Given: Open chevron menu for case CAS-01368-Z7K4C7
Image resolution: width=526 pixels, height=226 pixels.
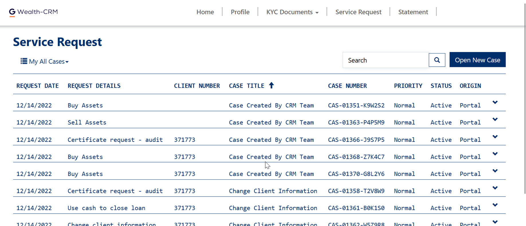Looking at the screenshot, I should pyautogui.click(x=495, y=154).
